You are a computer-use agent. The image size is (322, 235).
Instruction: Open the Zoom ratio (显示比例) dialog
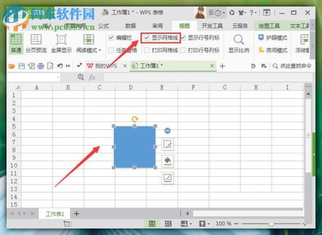point(238,44)
